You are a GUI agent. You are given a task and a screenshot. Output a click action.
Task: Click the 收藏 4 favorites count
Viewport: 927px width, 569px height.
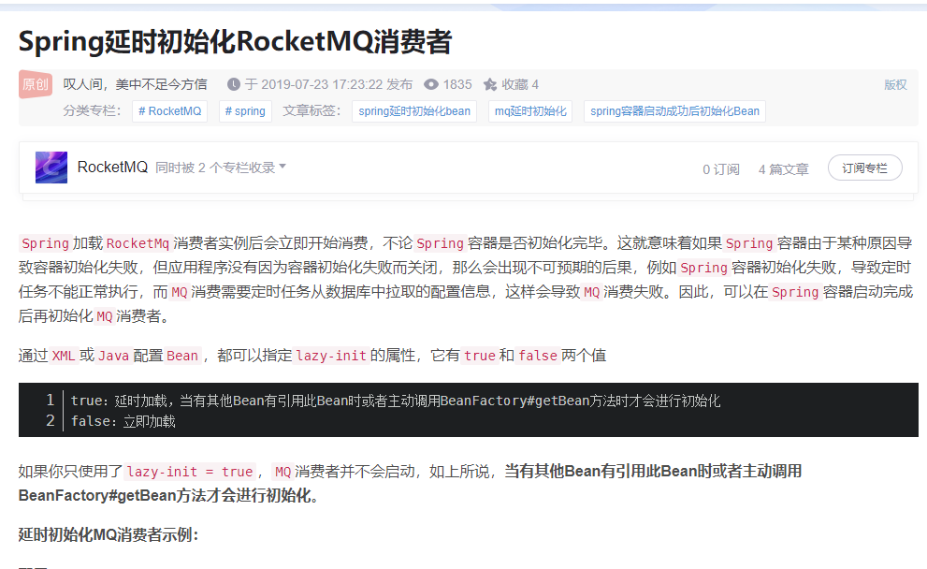(x=520, y=84)
